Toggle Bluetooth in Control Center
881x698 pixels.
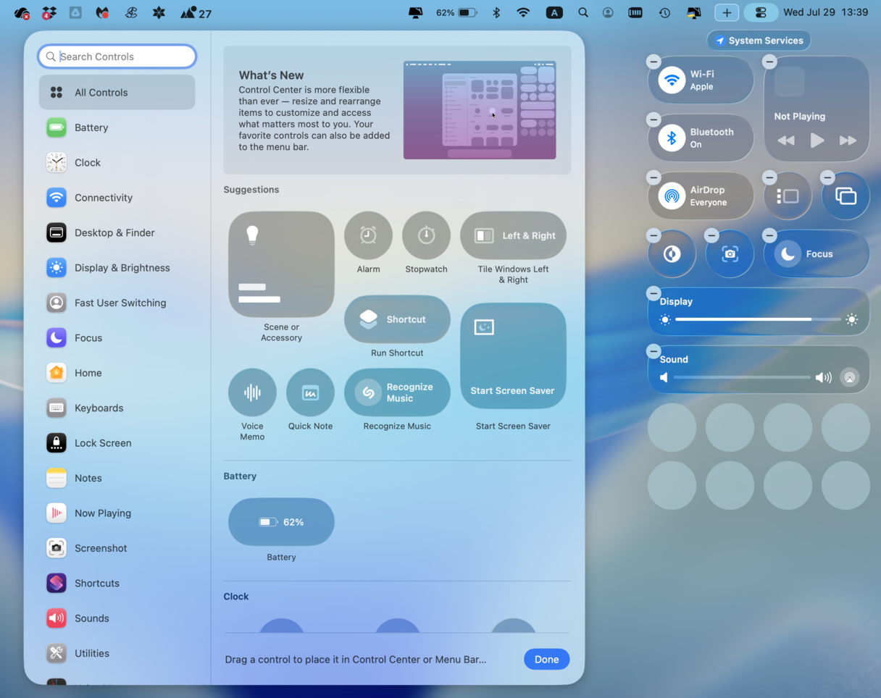click(672, 138)
